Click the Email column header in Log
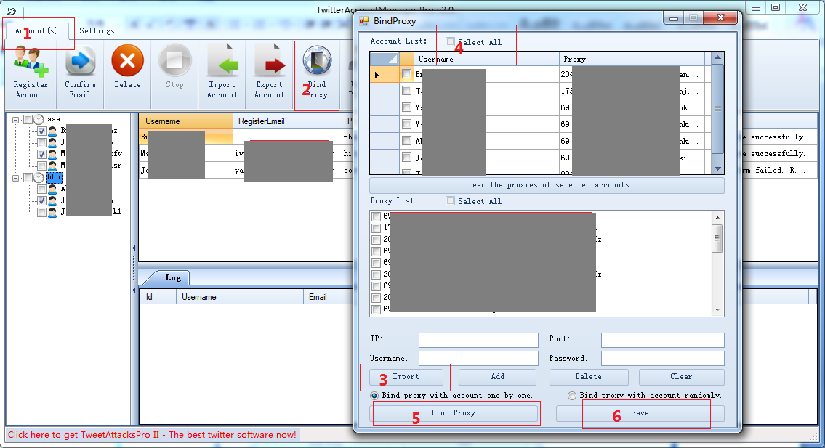 click(x=329, y=297)
